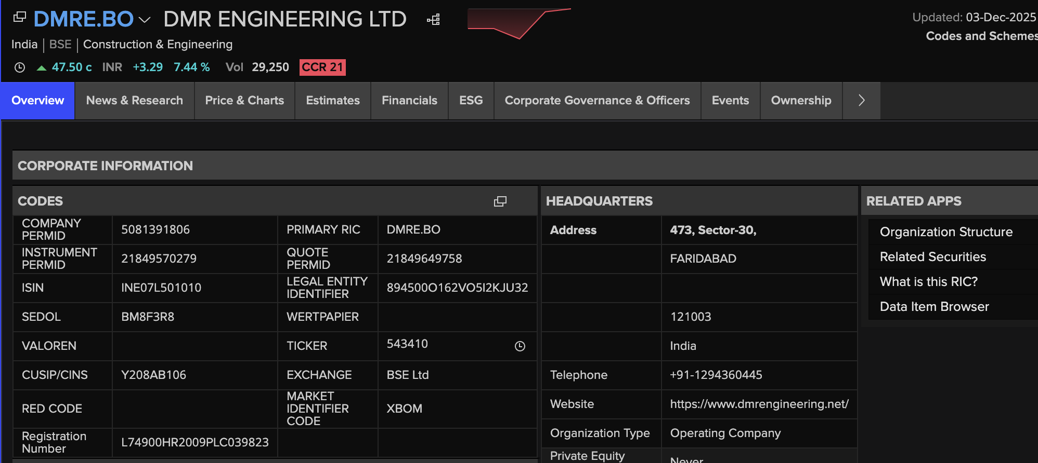Open the Financials tab
Viewport: 1038px width, 463px height.
coord(409,101)
